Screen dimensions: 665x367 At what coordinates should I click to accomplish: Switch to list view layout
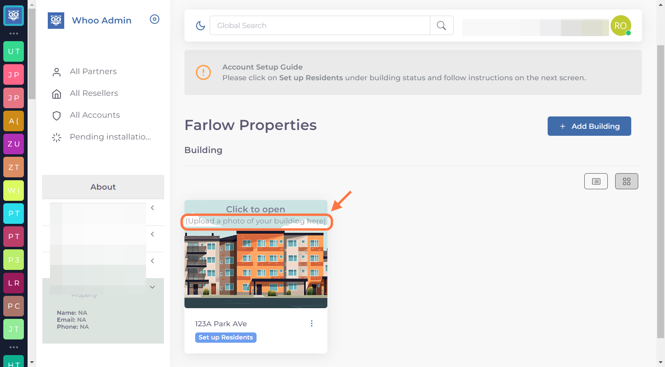tap(596, 181)
